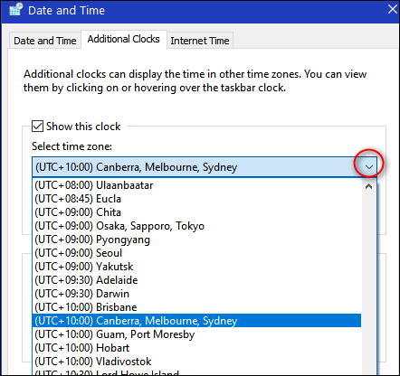Click the scrollbar up arrow in list
400x376 pixels.
coord(368,186)
